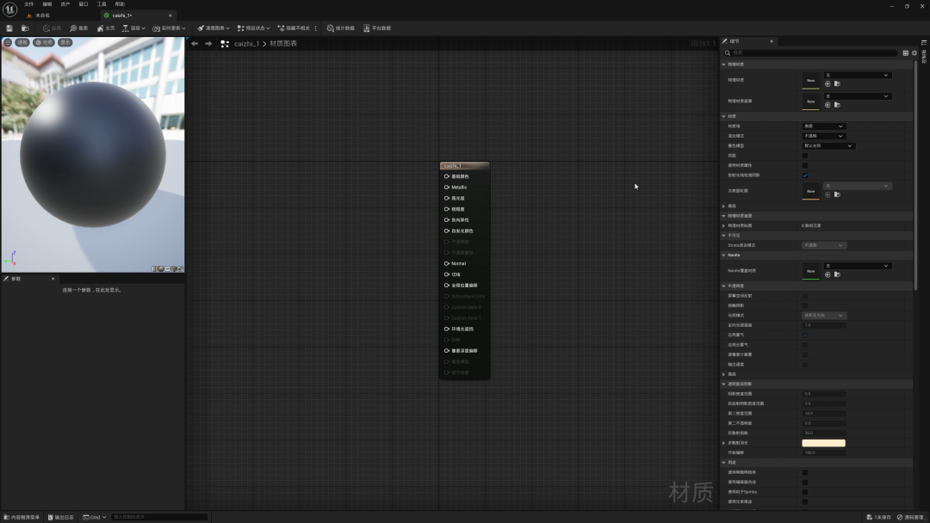Toggle the screen space reflections checkbox
The image size is (930, 523).
(x=805, y=296)
